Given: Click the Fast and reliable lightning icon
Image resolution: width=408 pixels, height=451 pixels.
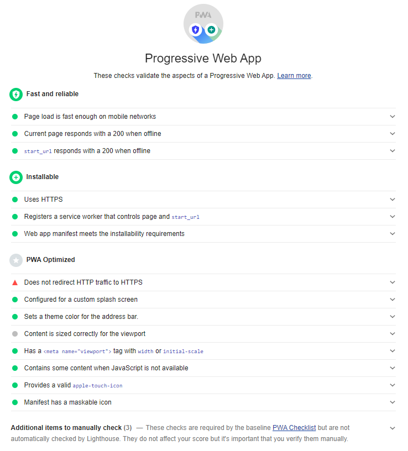Looking at the screenshot, I should 16,95.
